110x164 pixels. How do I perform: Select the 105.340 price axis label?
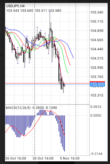pyautogui.click(x=97, y=12)
